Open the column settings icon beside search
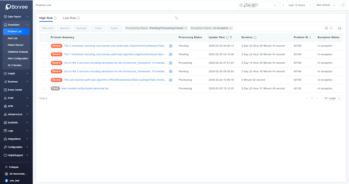Screen dimensions: 349x184 (339, 28)
